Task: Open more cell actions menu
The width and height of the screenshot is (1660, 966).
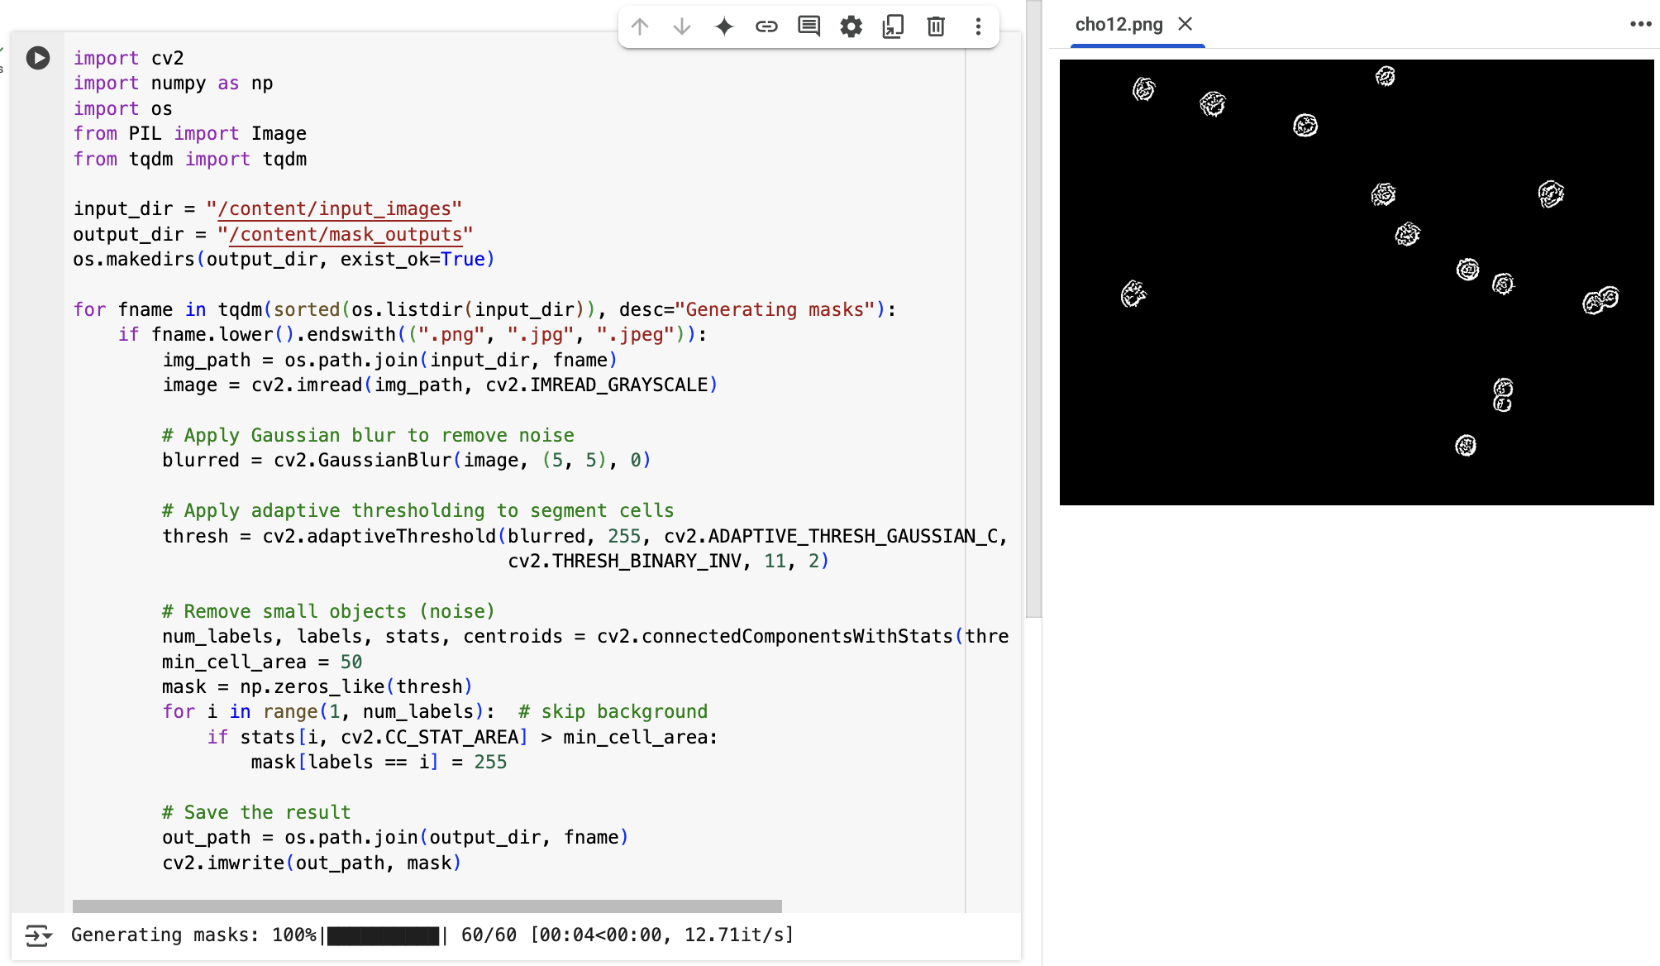Action: point(978,26)
